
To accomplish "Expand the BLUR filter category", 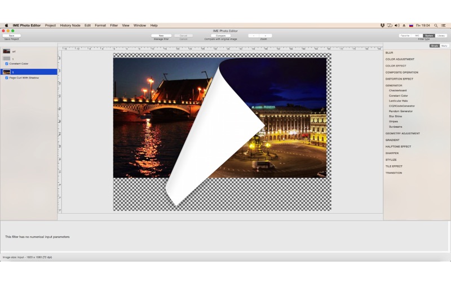I will click(x=389, y=52).
